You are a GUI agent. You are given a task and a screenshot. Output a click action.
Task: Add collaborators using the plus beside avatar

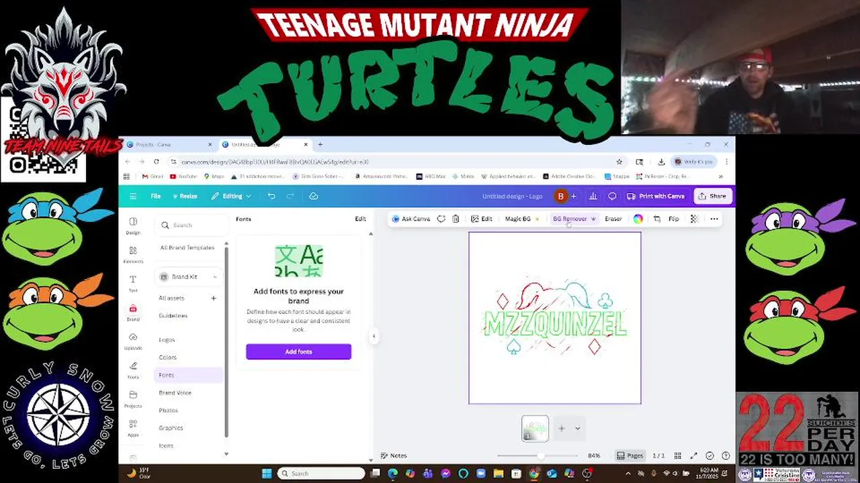[x=573, y=196]
